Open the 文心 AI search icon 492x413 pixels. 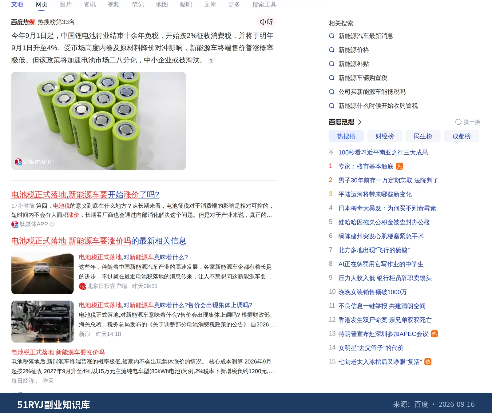[17, 4]
